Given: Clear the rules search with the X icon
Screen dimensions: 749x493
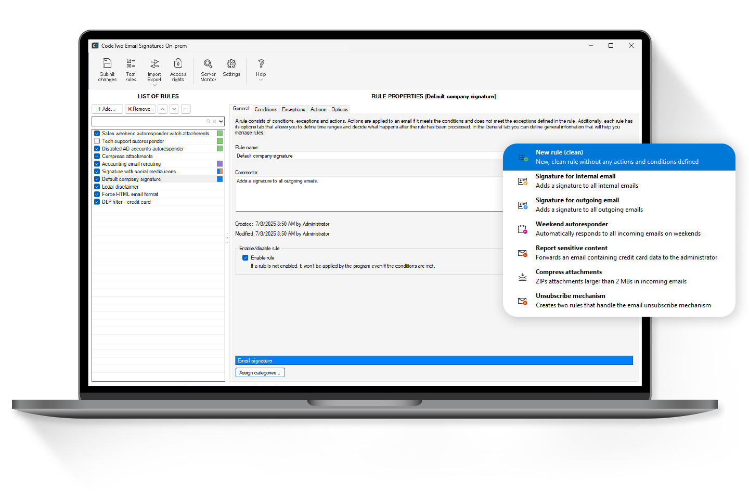Looking at the screenshot, I should coord(214,121).
